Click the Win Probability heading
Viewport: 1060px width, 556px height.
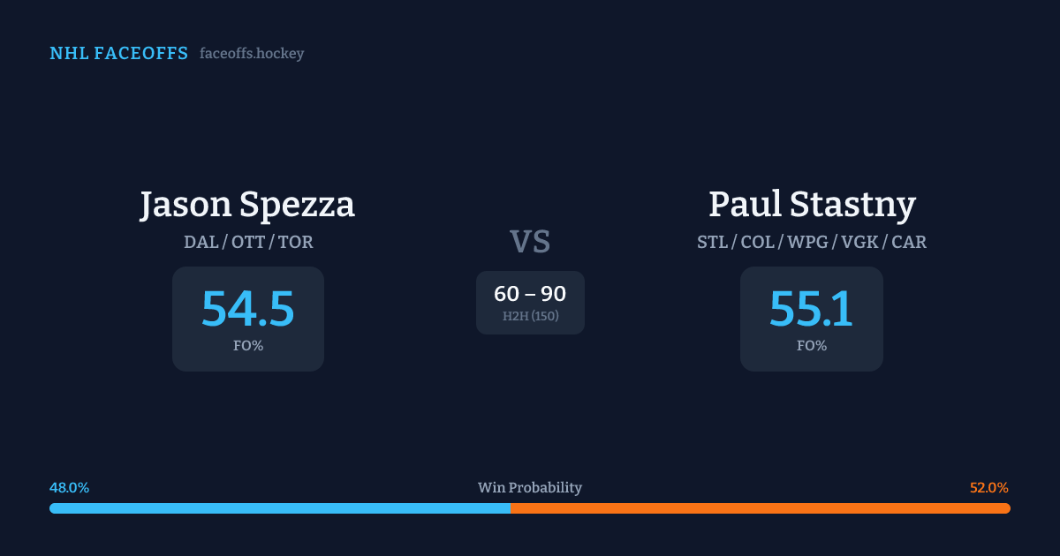530,488
